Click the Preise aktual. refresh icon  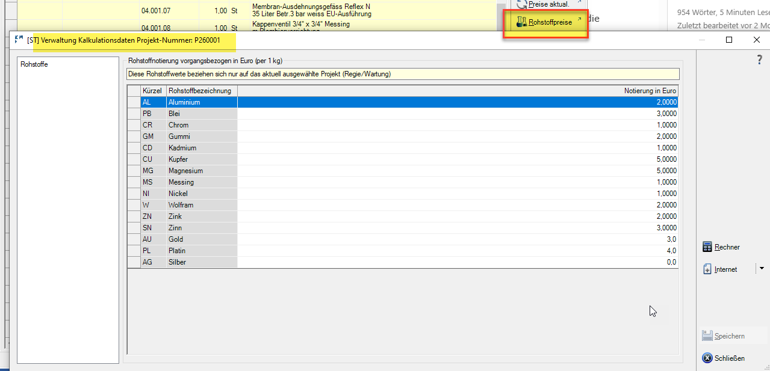tap(521, 4)
